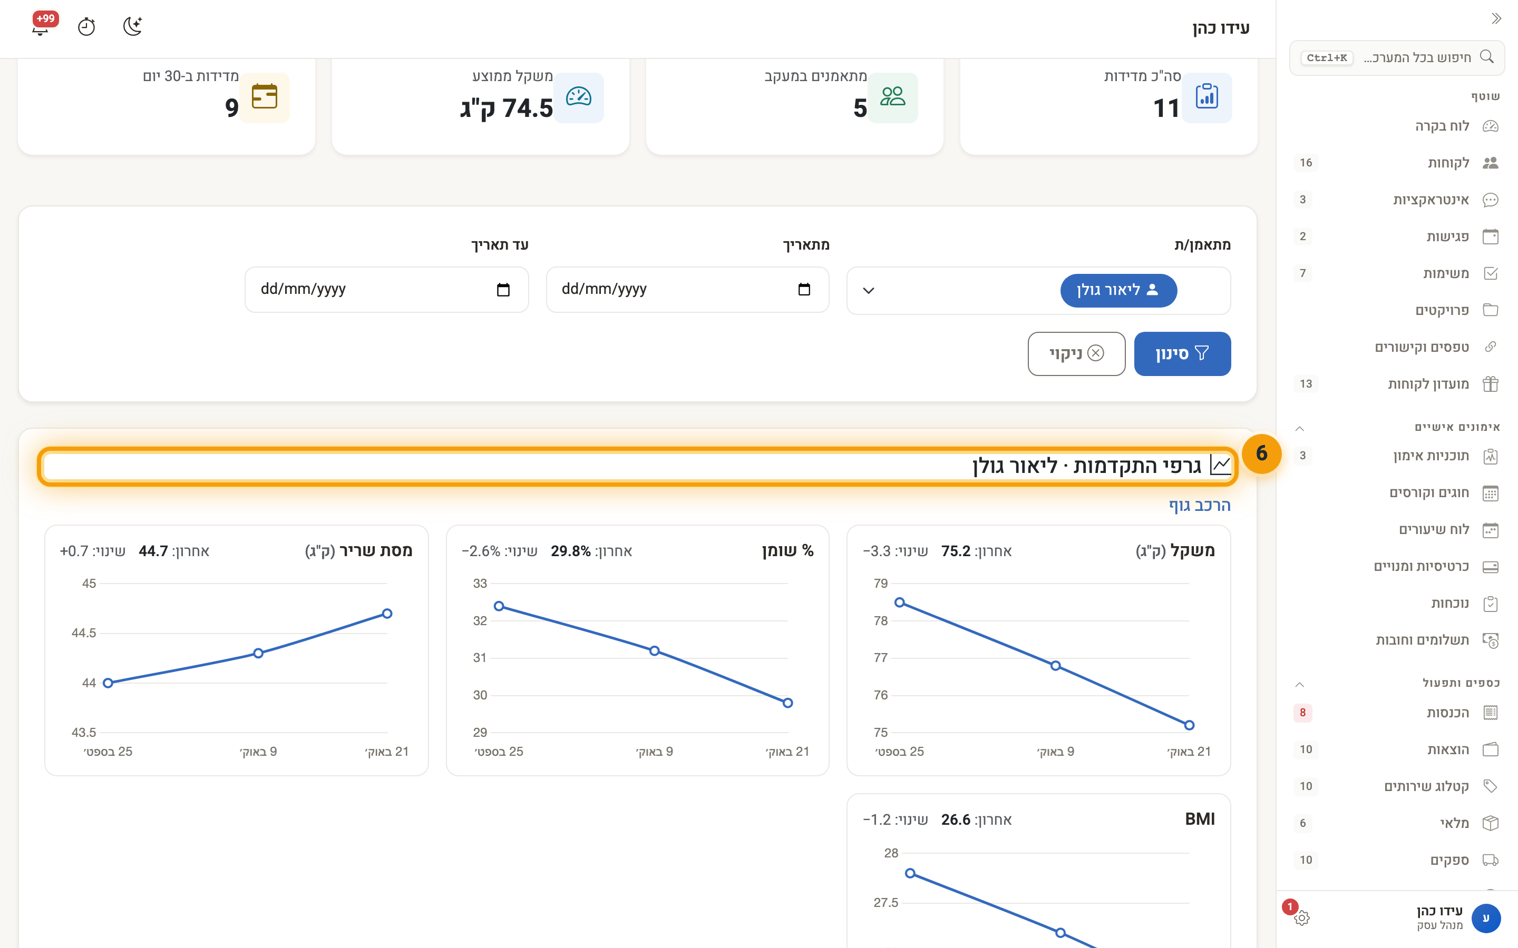Click the הוצאות wallet icon

tap(1491, 749)
